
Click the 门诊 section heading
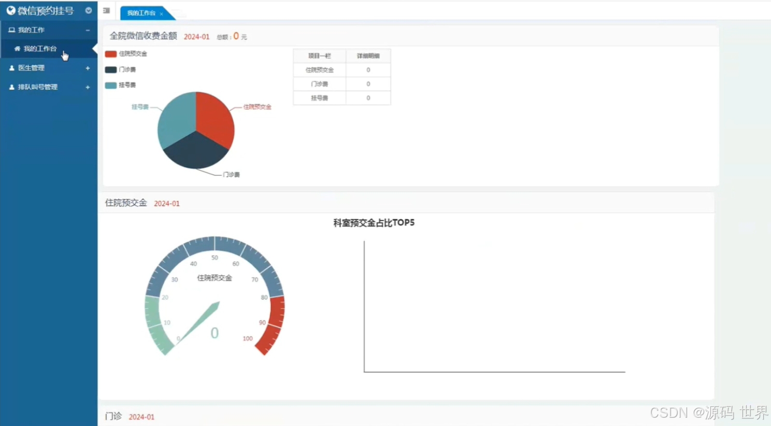[x=113, y=416]
